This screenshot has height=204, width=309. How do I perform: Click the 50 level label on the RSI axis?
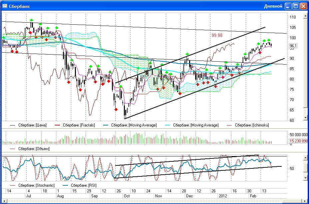tap(291, 168)
